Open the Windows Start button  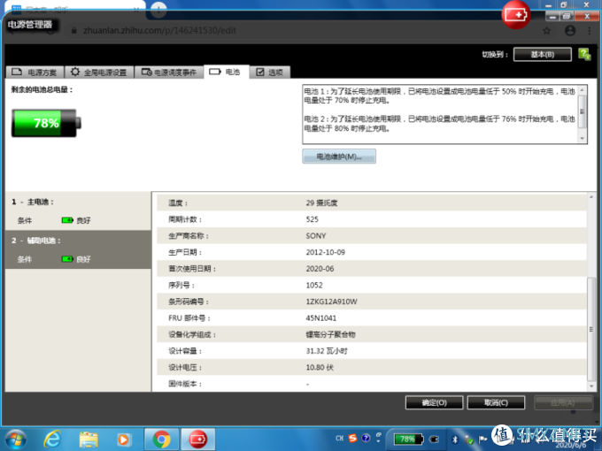15,440
